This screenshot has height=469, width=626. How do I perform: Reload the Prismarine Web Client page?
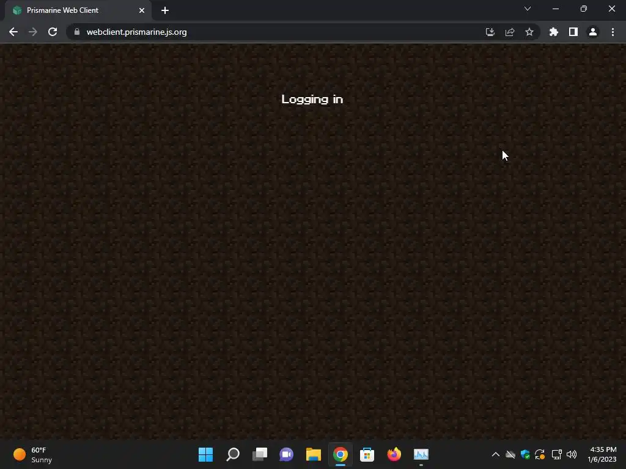(x=53, y=32)
